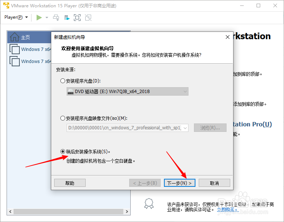Select the 稍后安装操作系统(S) radio button

(63, 151)
